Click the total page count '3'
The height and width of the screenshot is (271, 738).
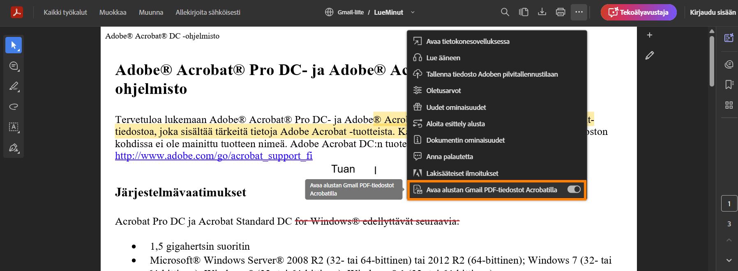(729, 224)
